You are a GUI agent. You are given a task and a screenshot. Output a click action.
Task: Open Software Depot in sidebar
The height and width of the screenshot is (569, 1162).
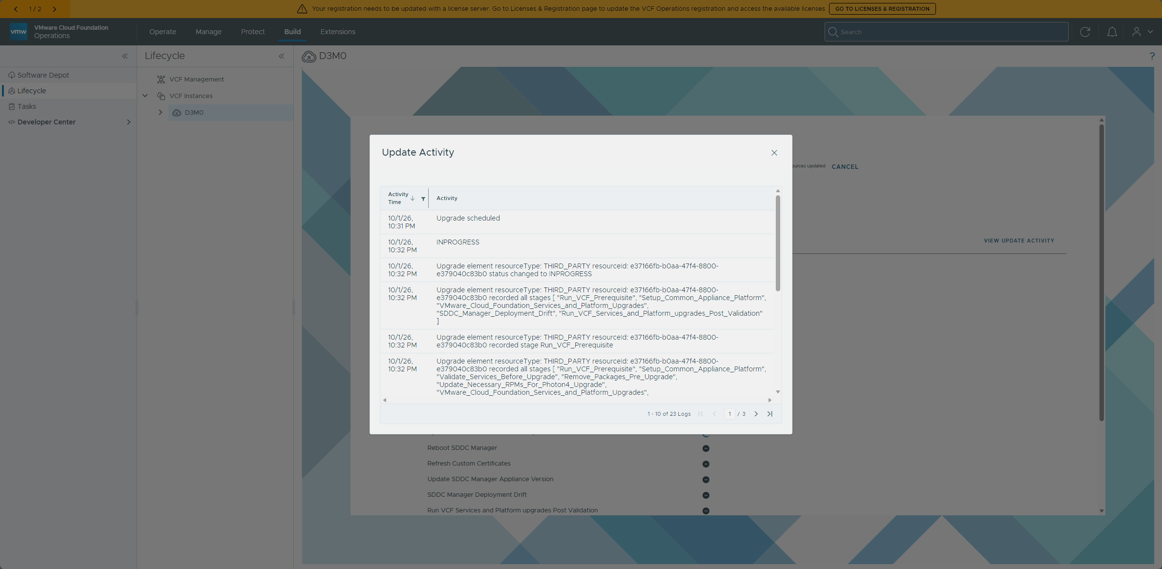point(43,75)
